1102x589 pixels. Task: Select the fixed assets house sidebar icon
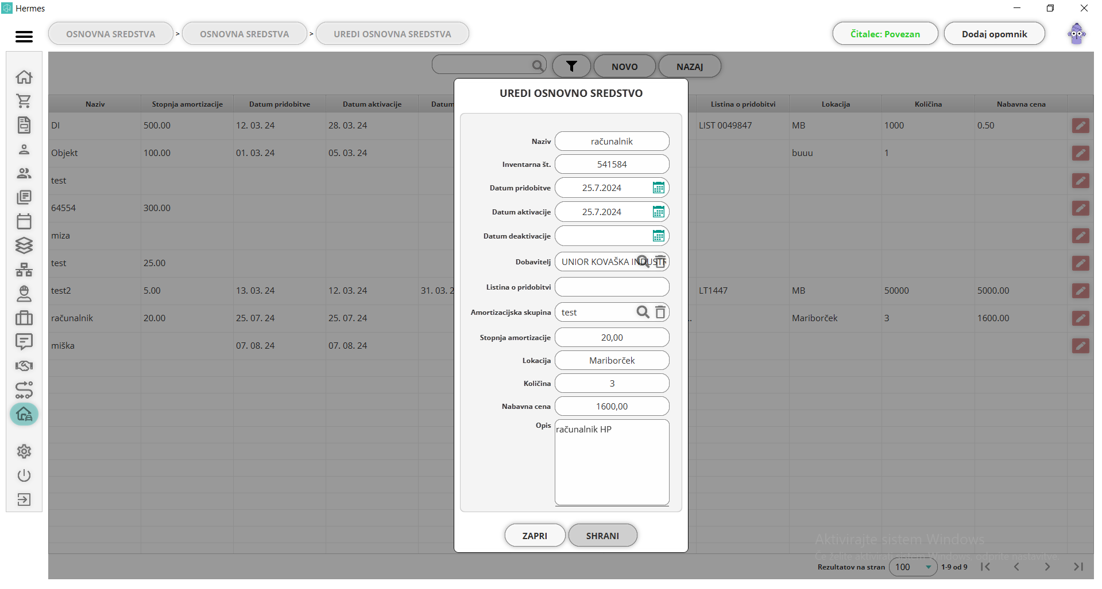point(24,414)
